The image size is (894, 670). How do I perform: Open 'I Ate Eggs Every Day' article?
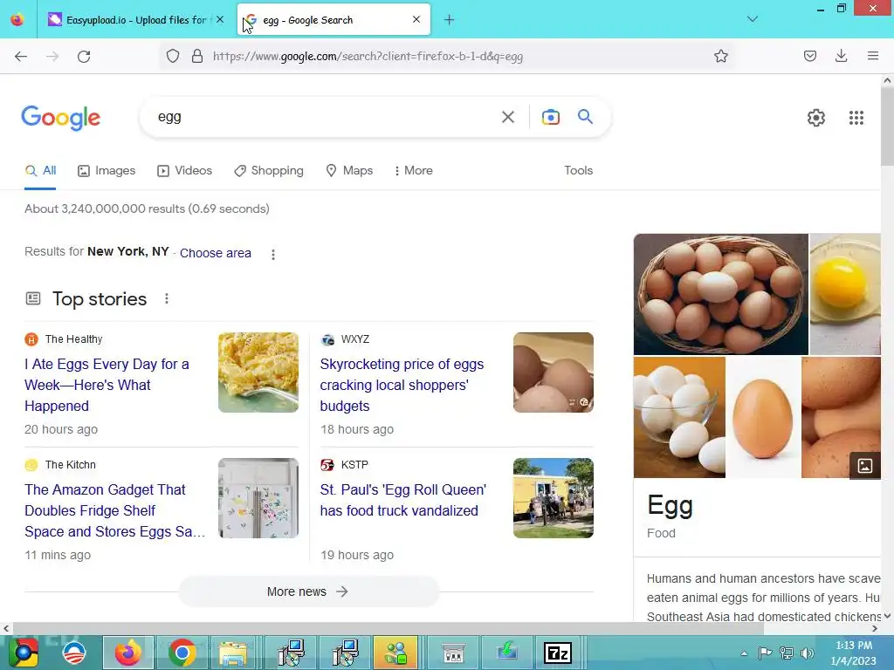(x=107, y=385)
